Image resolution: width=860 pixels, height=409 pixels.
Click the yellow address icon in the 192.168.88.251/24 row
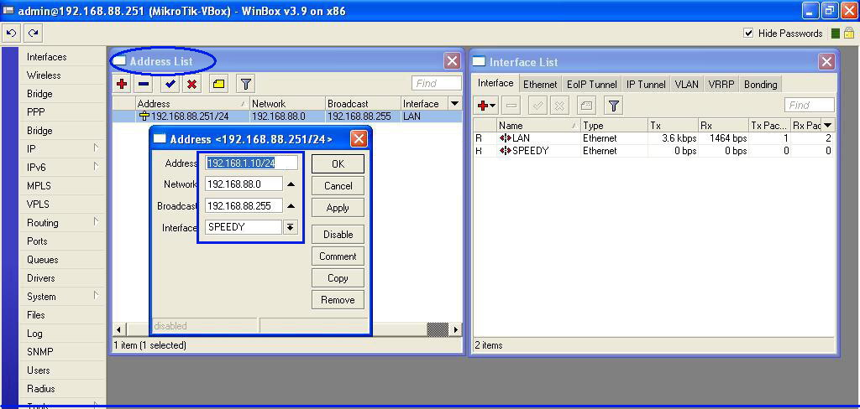pos(144,116)
